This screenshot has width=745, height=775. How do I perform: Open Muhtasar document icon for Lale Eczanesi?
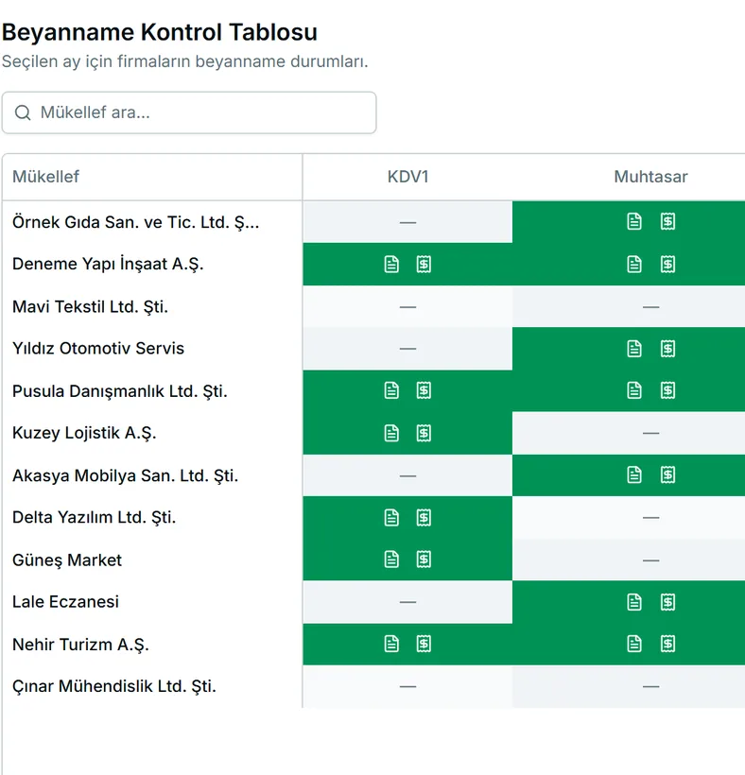[634, 602]
